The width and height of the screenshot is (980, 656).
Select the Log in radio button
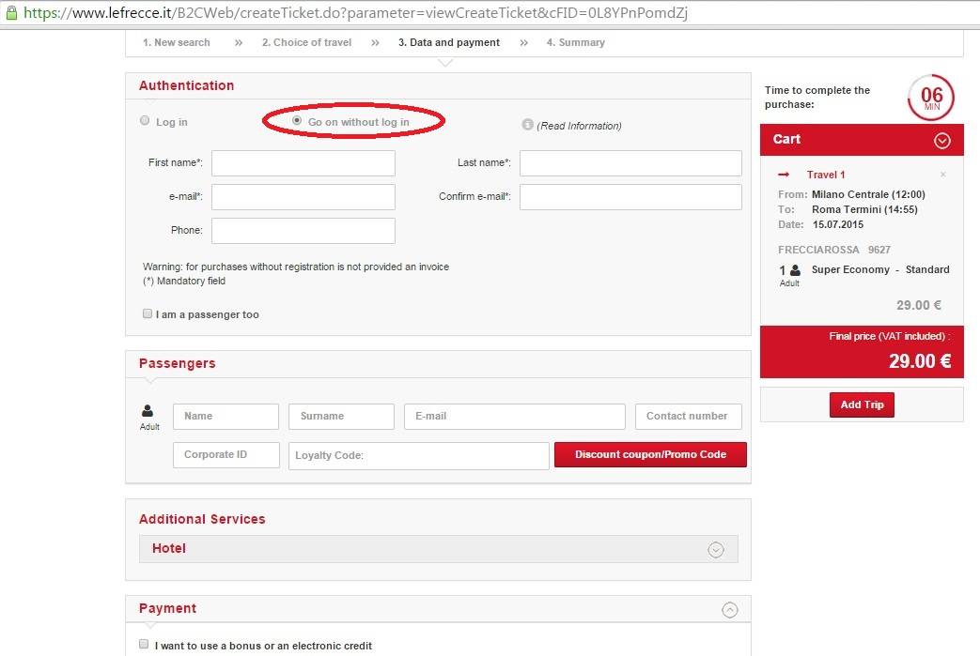(145, 121)
